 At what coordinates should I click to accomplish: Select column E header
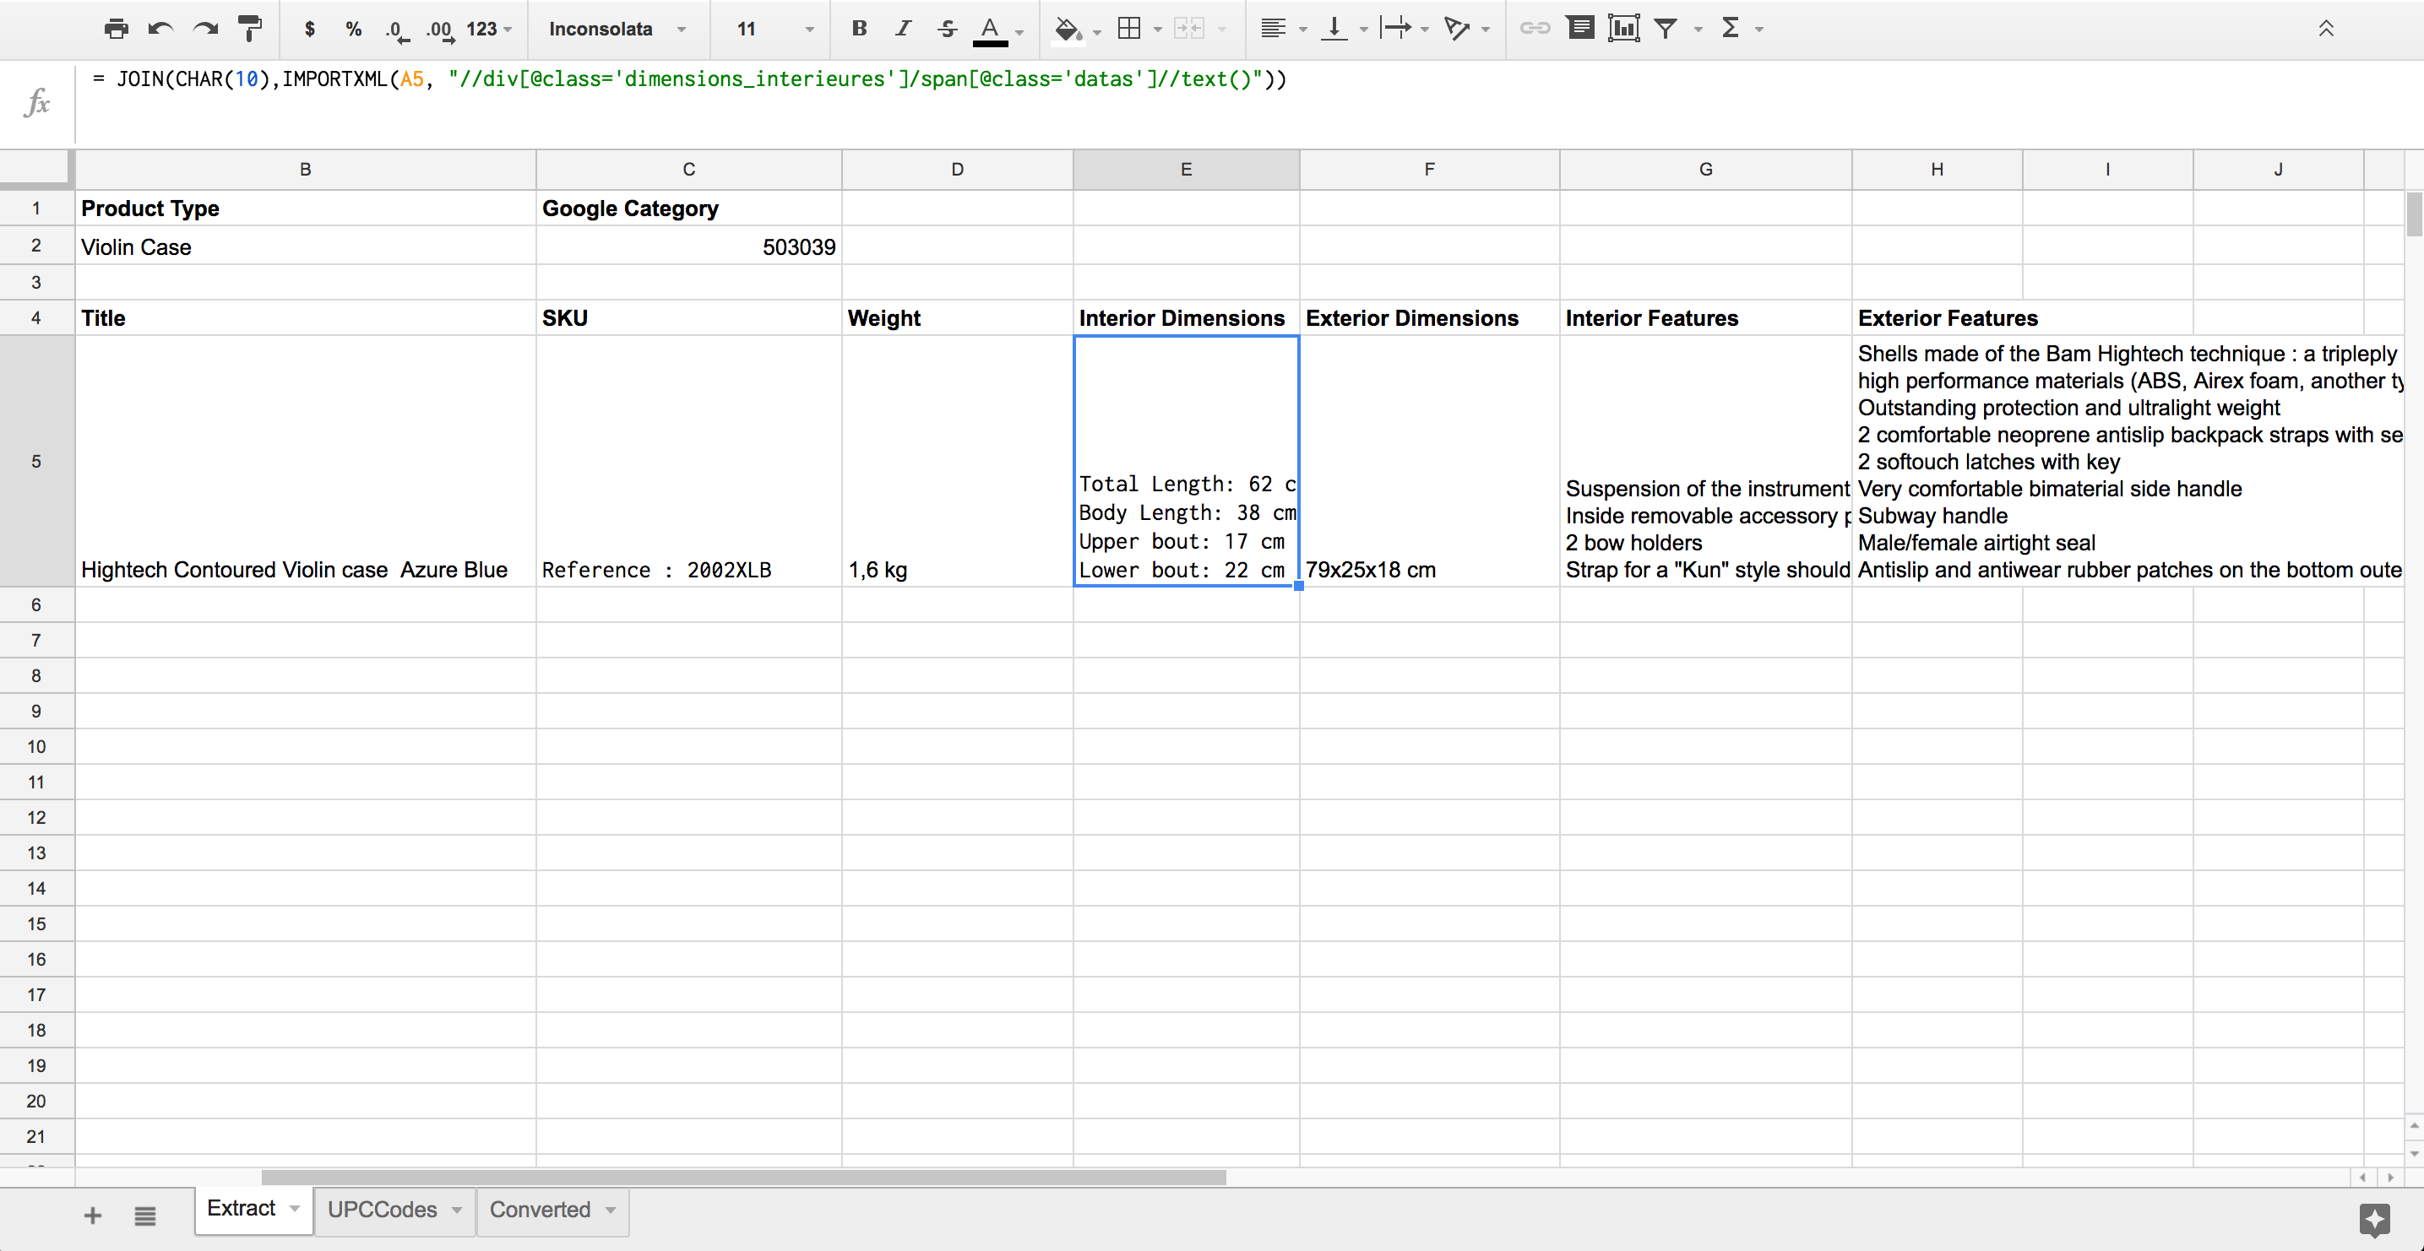1186,170
